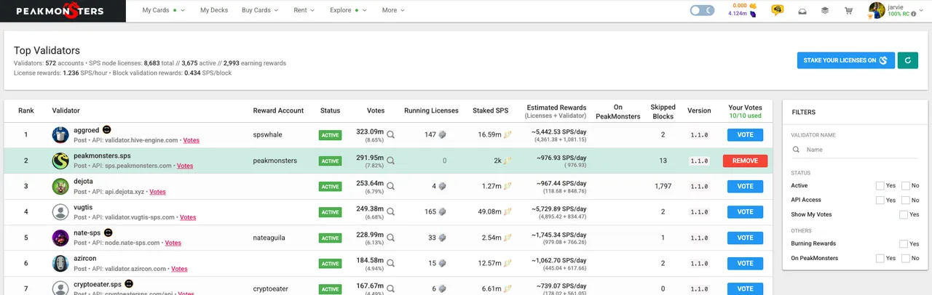
Task: Inspect nate-sps votes magnifier icon
Action: pos(391,238)
